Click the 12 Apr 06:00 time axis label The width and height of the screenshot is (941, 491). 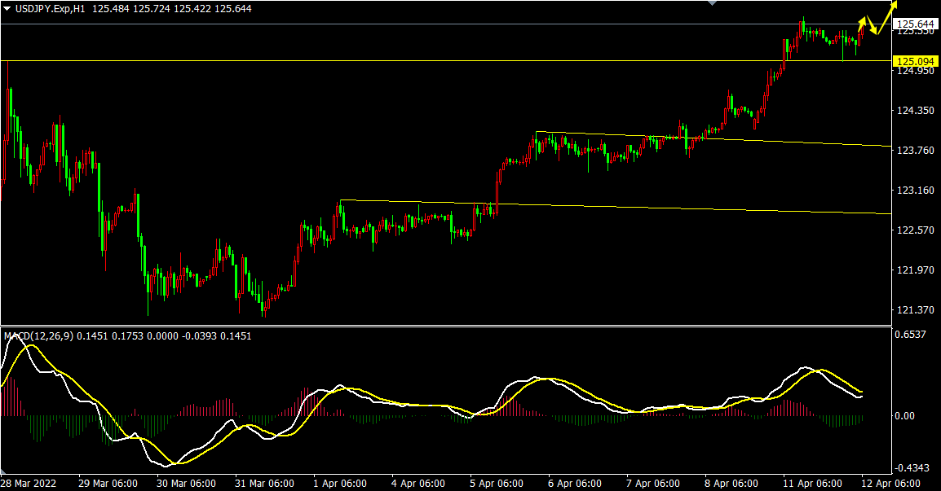(889, 483)
